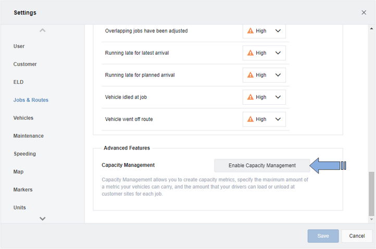Open the User settings section
This screenshot has width=376, height=249.
pos(19,46)
